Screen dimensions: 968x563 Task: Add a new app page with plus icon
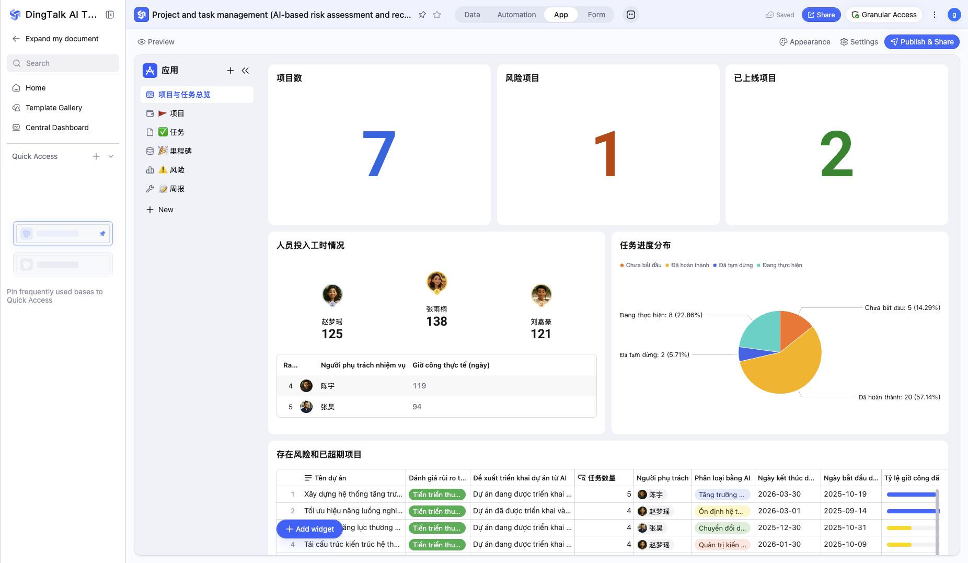(230, 70)
